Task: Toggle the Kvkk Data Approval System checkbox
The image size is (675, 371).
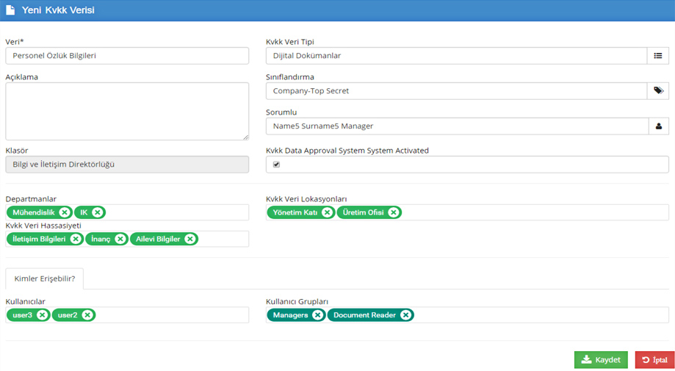Action: pos(277,165)
